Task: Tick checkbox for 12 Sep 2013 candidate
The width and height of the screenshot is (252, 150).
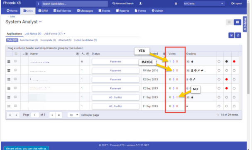Action: [x=15, y=88]
